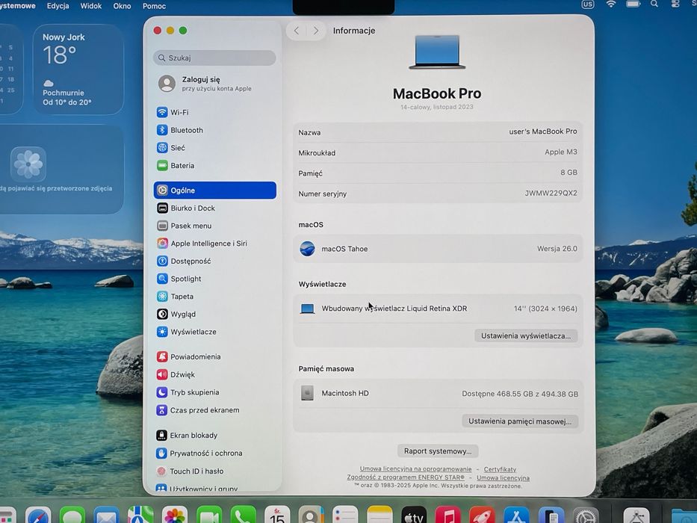
Task: Open Wygląd settings pane
Action: (176, 314)
